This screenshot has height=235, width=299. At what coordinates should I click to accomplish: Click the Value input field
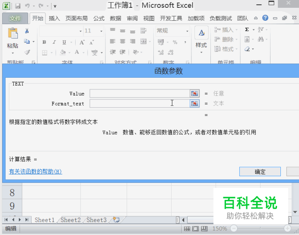click(x=140, y=93)
